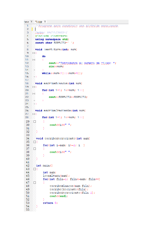
Task: Toggle the fold box at line 47
Action: click(x=35, y=182)
